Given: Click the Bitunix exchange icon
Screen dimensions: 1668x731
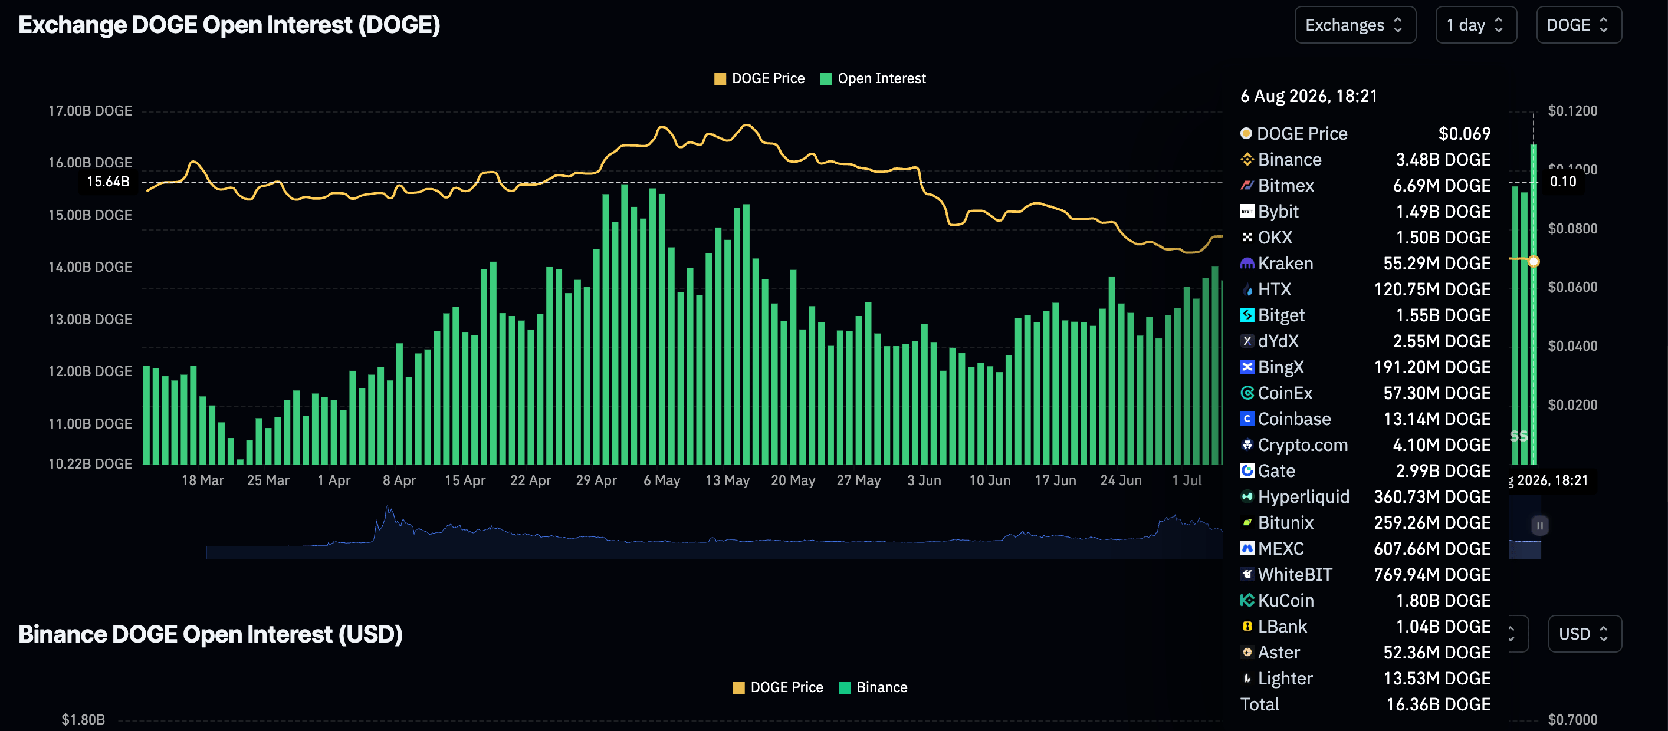Looking at the screenshot, I should (x=1246, y=522).
